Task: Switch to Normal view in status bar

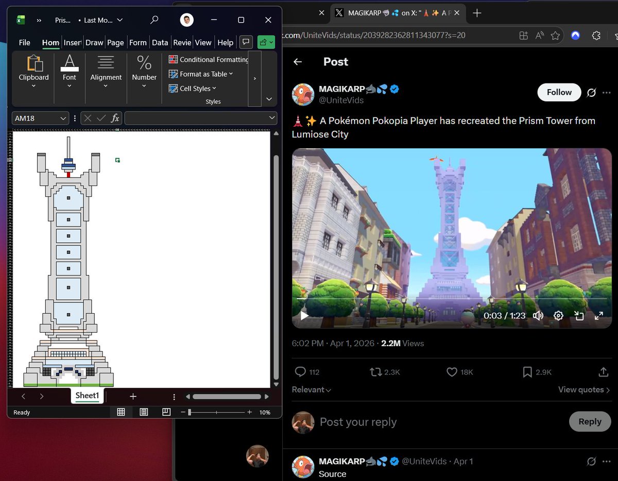Action: [x=121, y=412]
